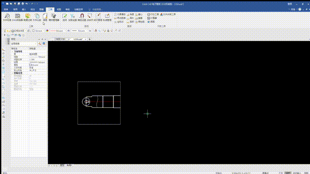Viewport: 310px width, 174px height.
Task: Click the circle-and-shaft drawing inside the frame
Action: pyautogui.click(x=101, y=101)
